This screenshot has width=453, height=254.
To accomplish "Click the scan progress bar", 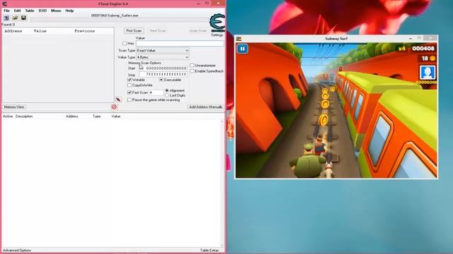I will [120, 20].
